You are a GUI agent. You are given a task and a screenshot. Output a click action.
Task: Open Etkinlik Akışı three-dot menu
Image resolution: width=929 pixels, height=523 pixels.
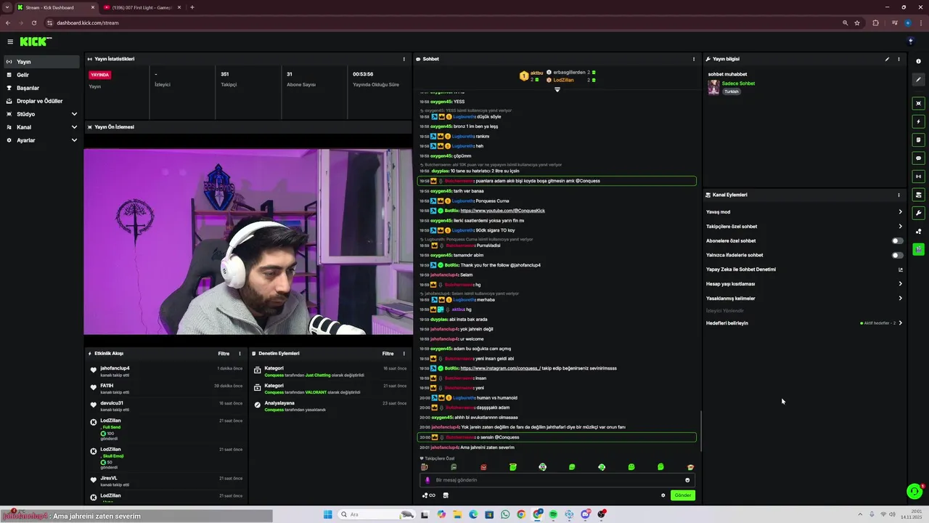(240, 354)
